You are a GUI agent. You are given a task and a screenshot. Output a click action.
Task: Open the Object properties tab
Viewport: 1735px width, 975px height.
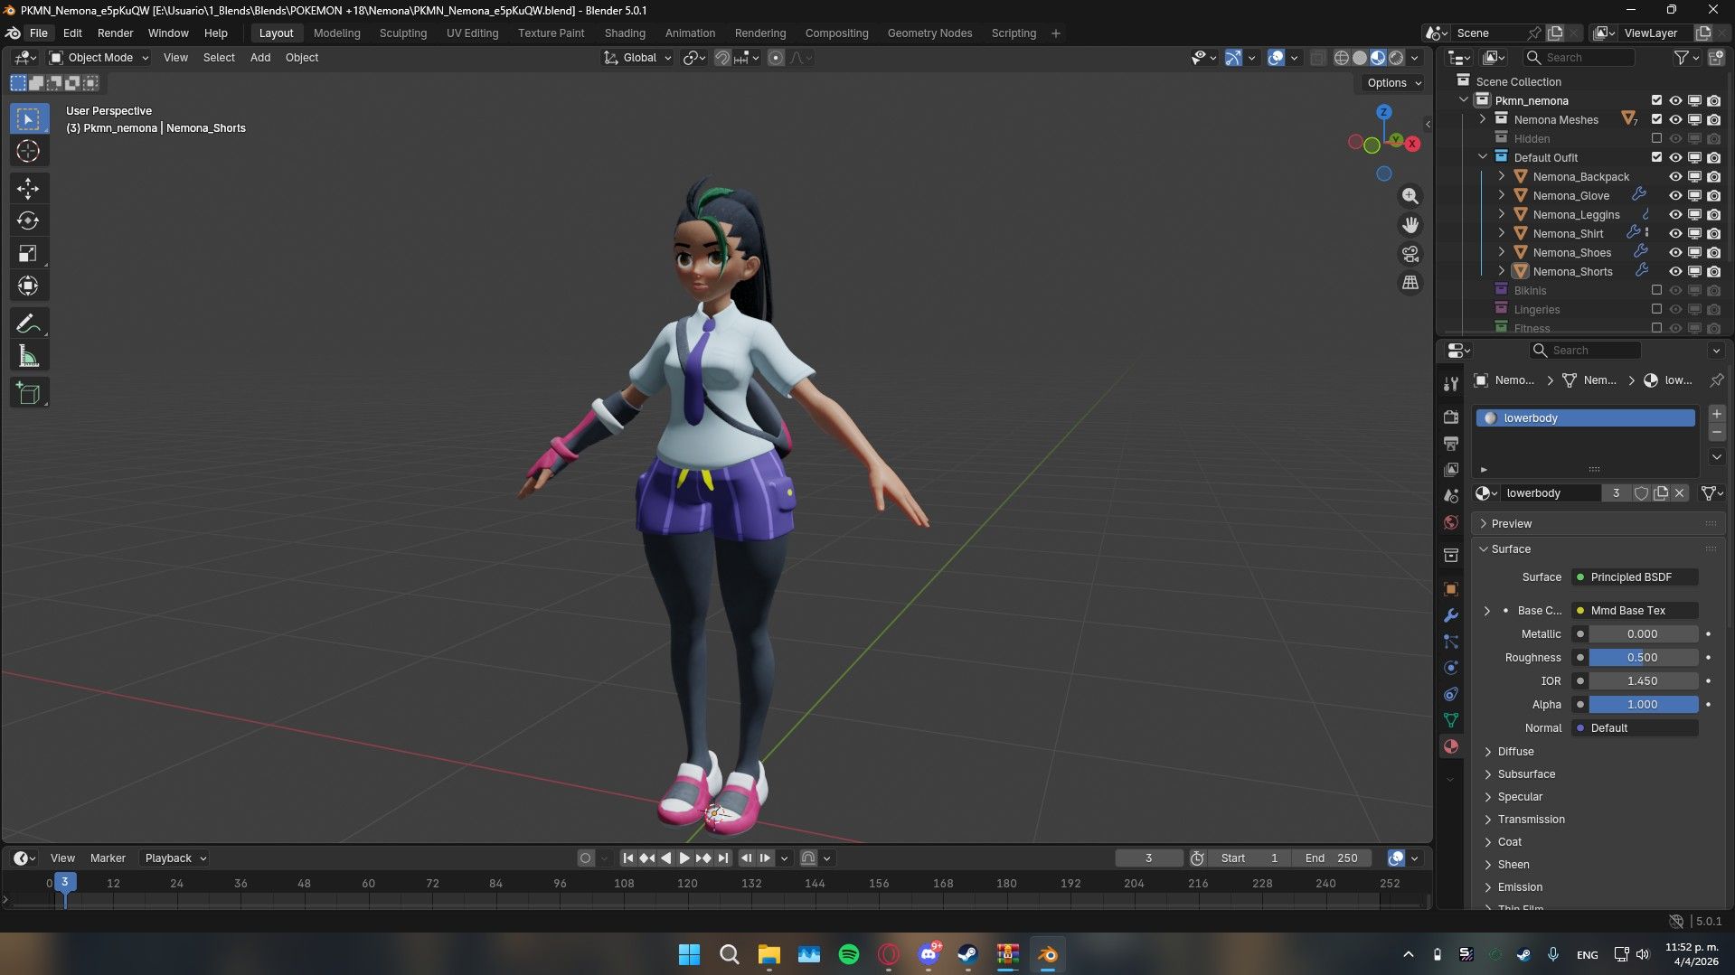click(1451, 589)
